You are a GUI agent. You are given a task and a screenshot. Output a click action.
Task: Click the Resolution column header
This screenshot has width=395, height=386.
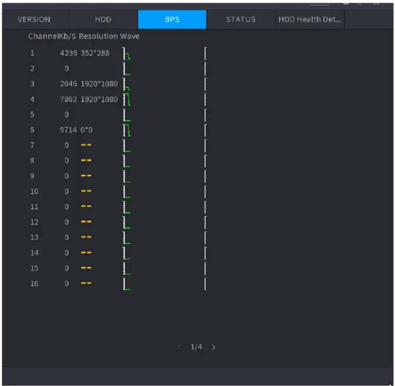click(98, 36)
